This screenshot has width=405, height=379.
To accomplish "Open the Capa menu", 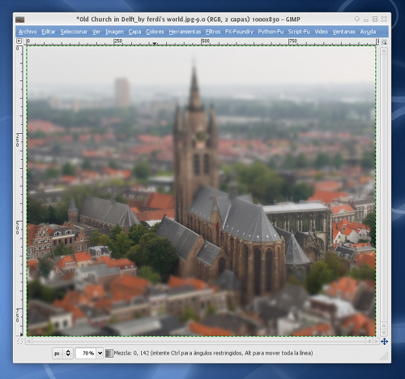I will click(x=134, y=32).
